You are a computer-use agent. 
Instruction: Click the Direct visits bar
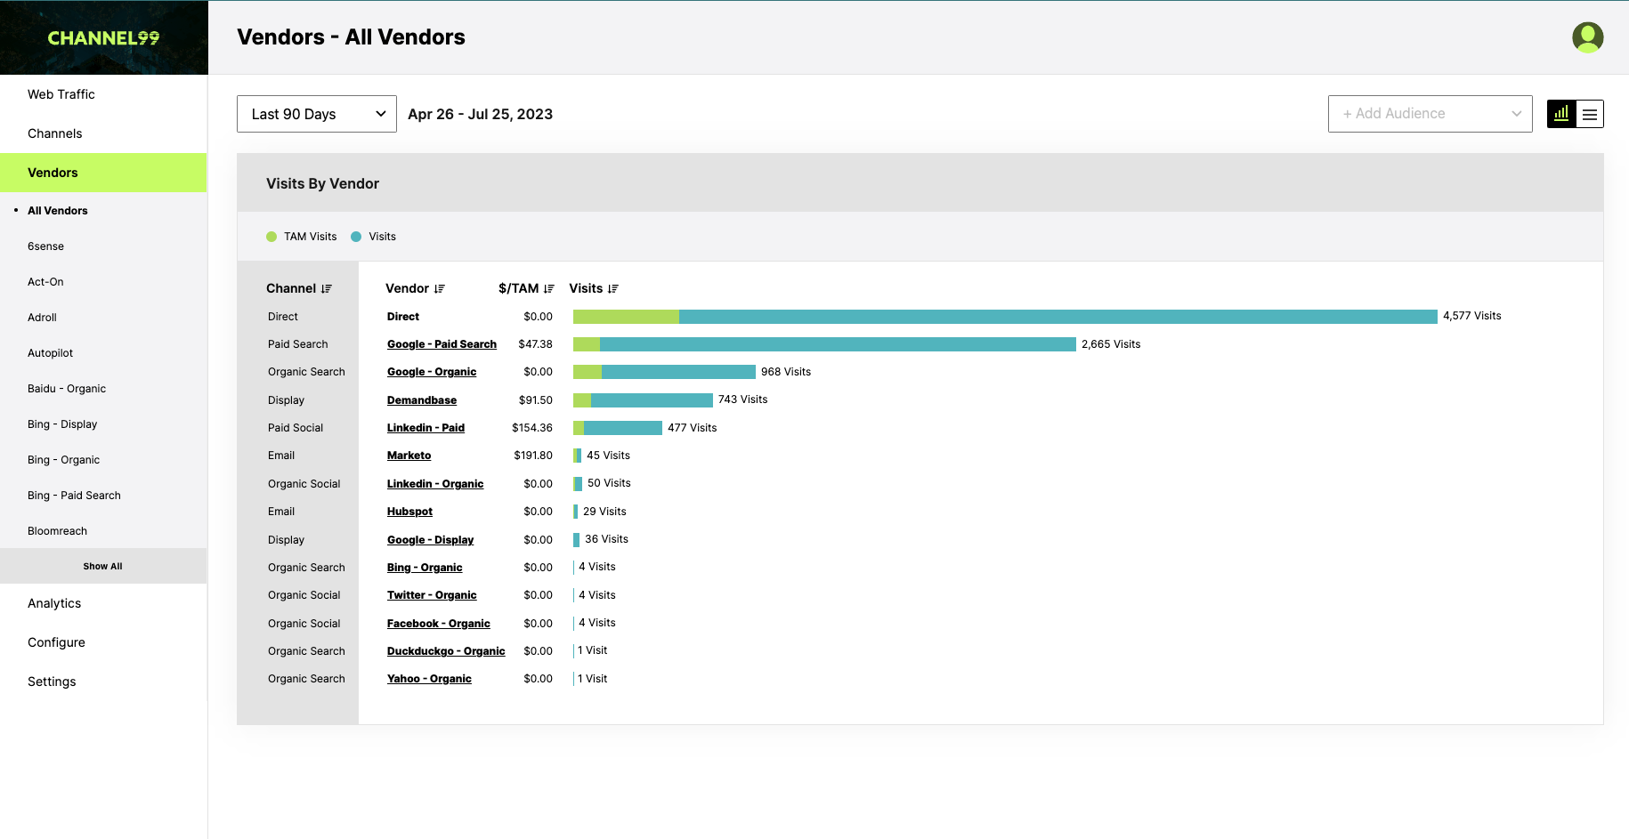(1005, 317)
